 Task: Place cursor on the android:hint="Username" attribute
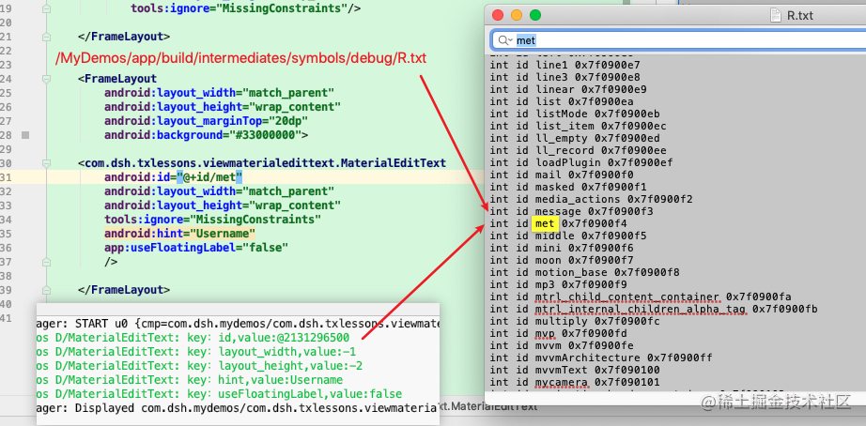(x=179, y=234)
